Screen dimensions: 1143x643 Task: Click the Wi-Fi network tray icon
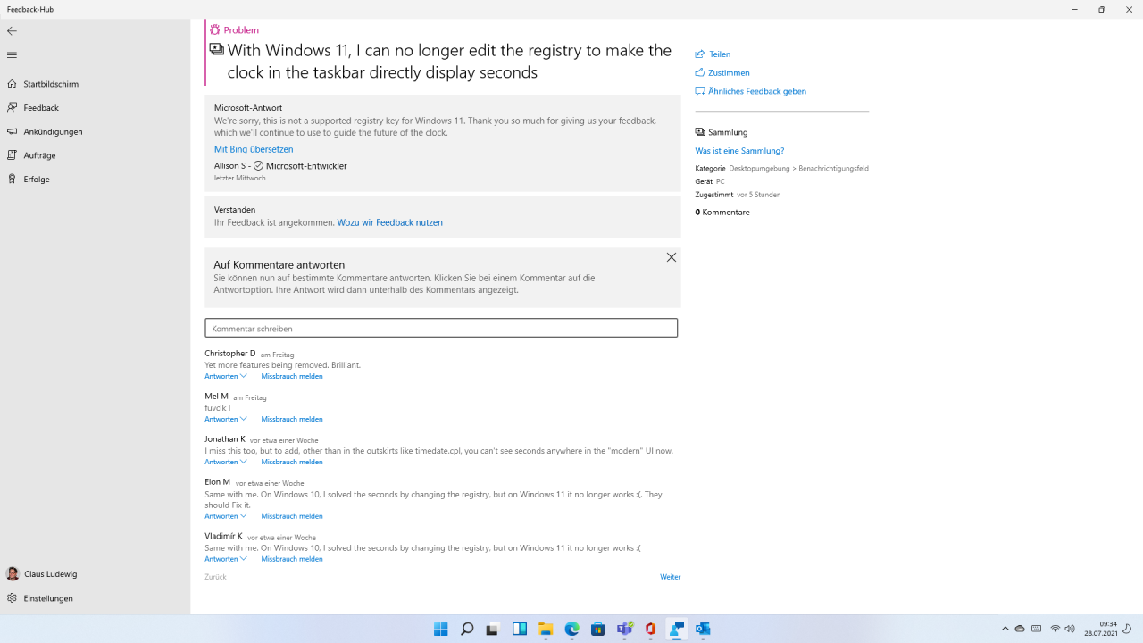(1055, 629)
